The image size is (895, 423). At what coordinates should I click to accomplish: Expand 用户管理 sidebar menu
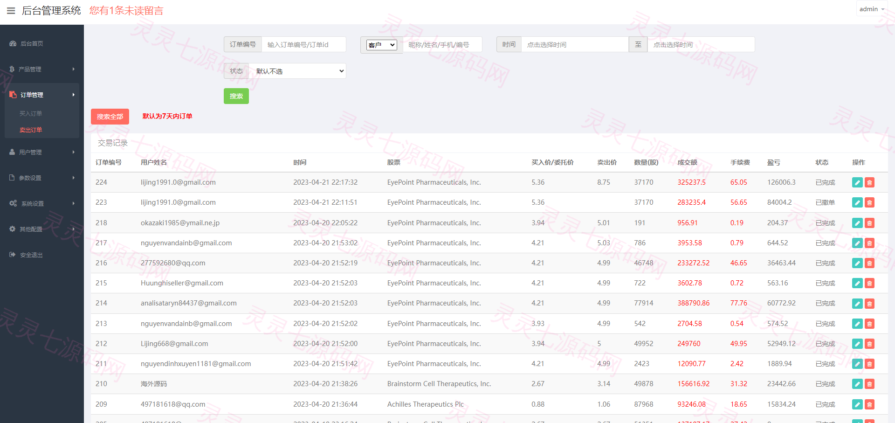click(x=42, y=152)
